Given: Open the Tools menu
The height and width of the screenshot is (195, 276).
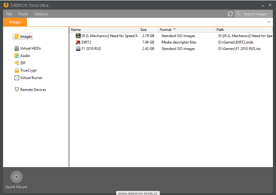Looking at the screenshot, I should click(x=23, y=14).
